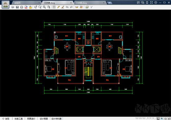171x120 pixels.
Task: Redo the previous action
Action: 71,7
